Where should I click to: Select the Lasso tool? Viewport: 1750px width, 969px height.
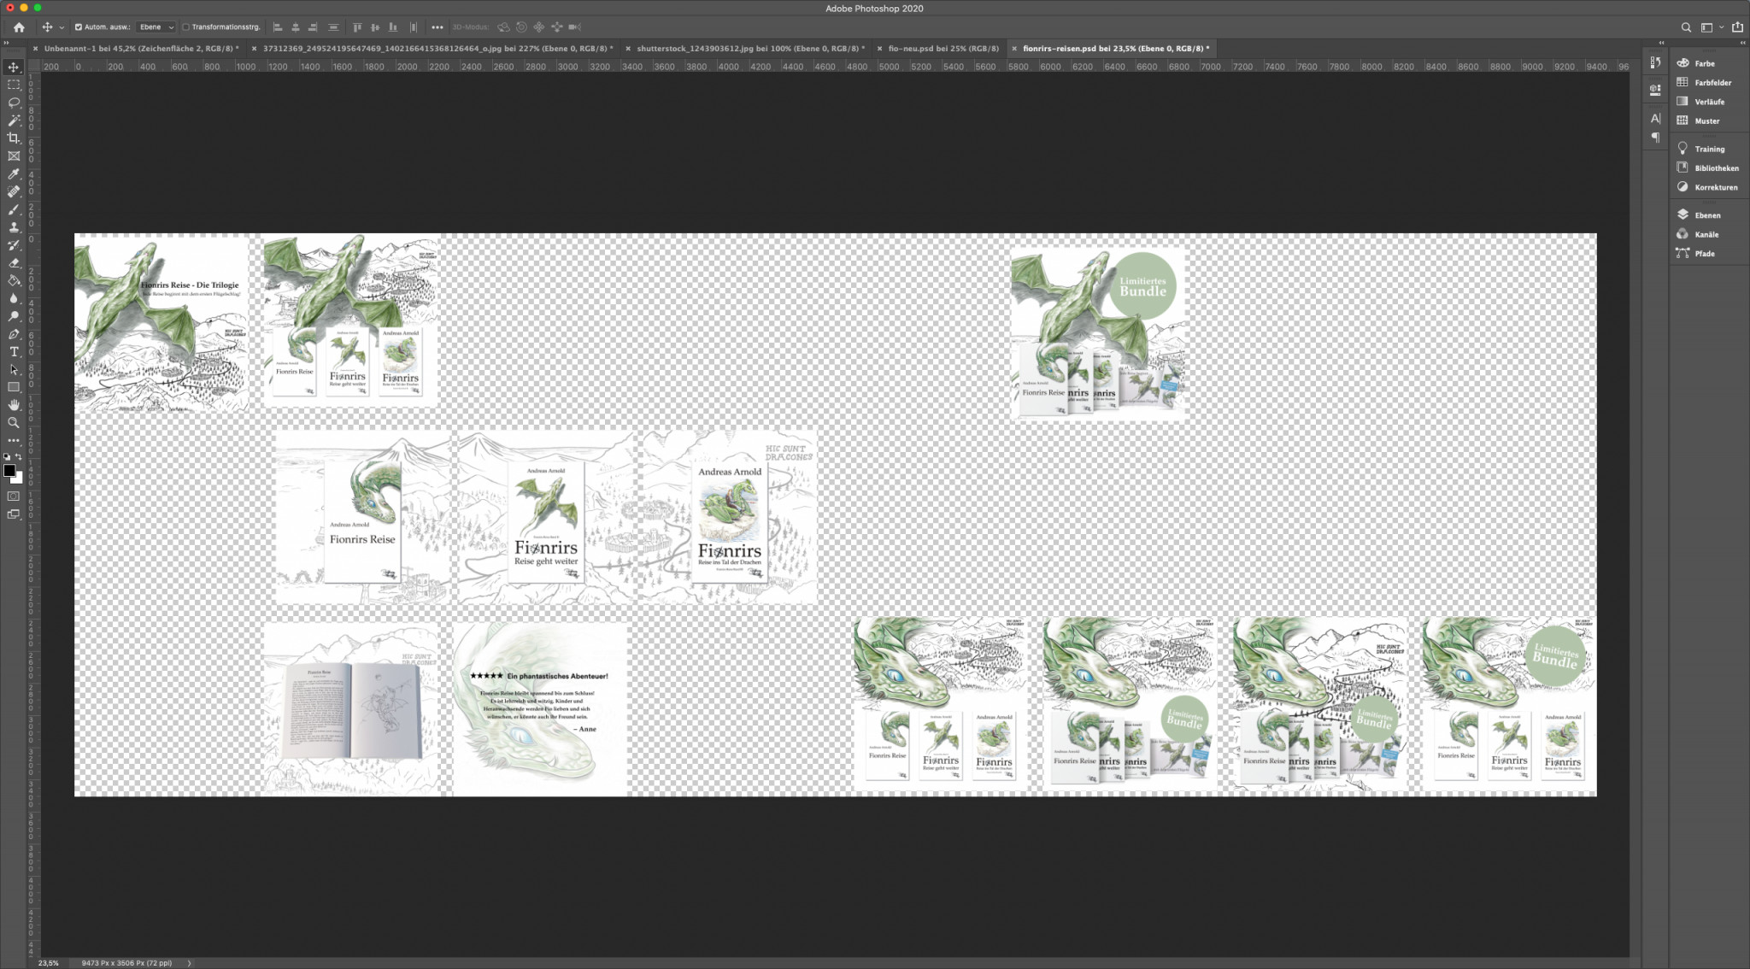point(14,103)
